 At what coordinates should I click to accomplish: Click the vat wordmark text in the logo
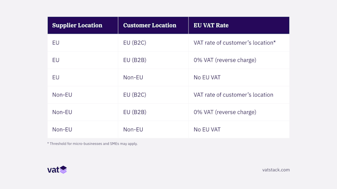click(x=53, y=170)
